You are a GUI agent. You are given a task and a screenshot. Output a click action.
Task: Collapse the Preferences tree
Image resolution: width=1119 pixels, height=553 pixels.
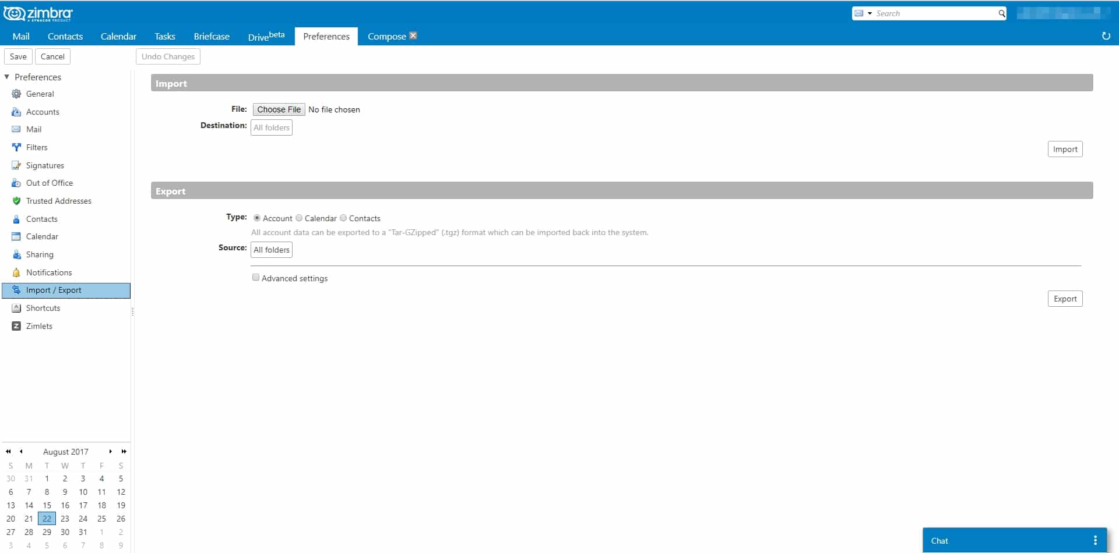[7, 77]
